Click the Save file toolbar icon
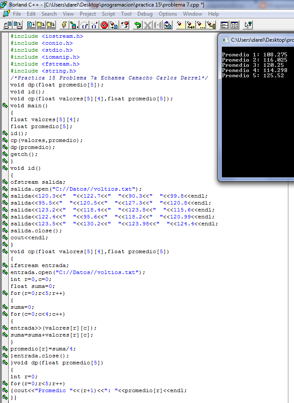Viewport: 294px width, 403px height. tap(17, 25)
